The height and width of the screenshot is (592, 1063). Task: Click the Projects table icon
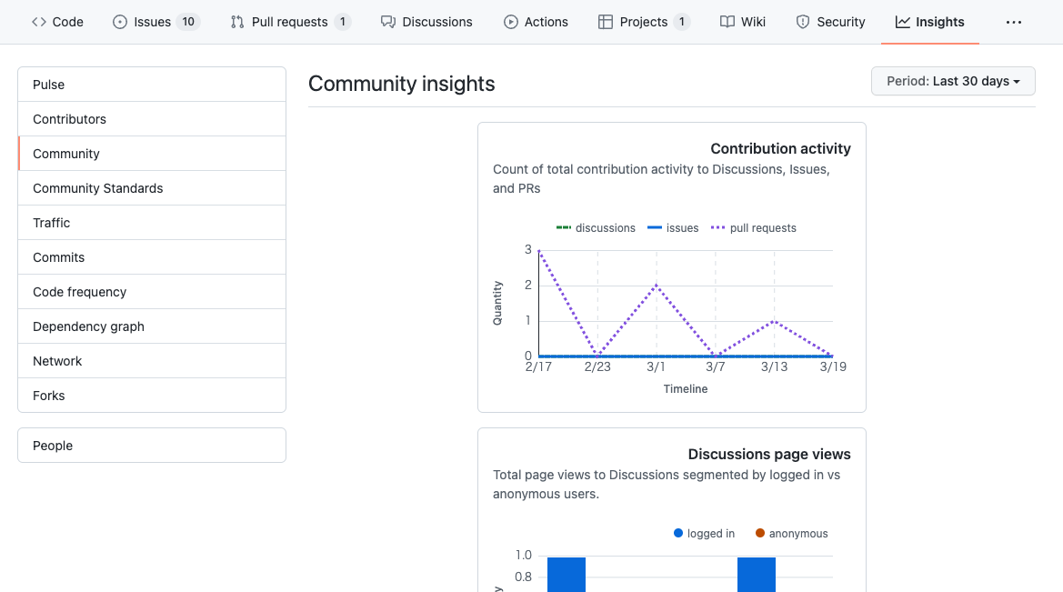point(606,22)
